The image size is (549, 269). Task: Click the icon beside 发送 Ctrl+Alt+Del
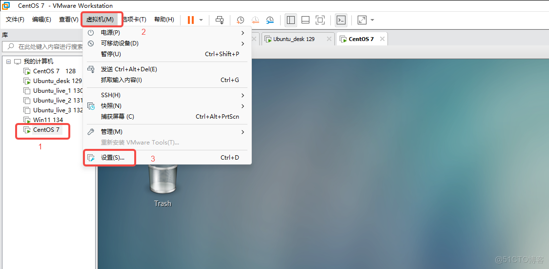pyautogui.click(x=91, y=69)
